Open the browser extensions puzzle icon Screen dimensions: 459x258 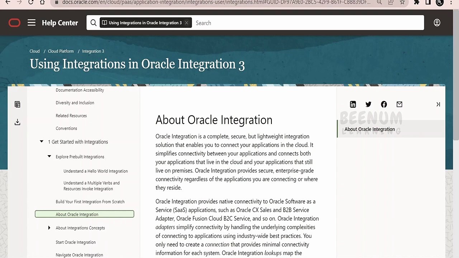[417, 2]
